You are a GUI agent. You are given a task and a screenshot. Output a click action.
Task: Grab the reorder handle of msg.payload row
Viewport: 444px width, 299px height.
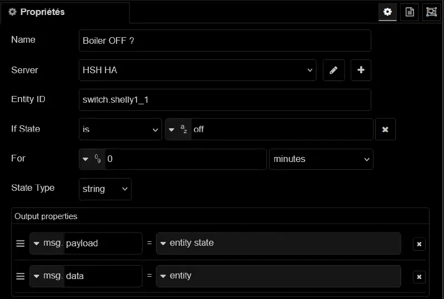(x=20, y=244)
